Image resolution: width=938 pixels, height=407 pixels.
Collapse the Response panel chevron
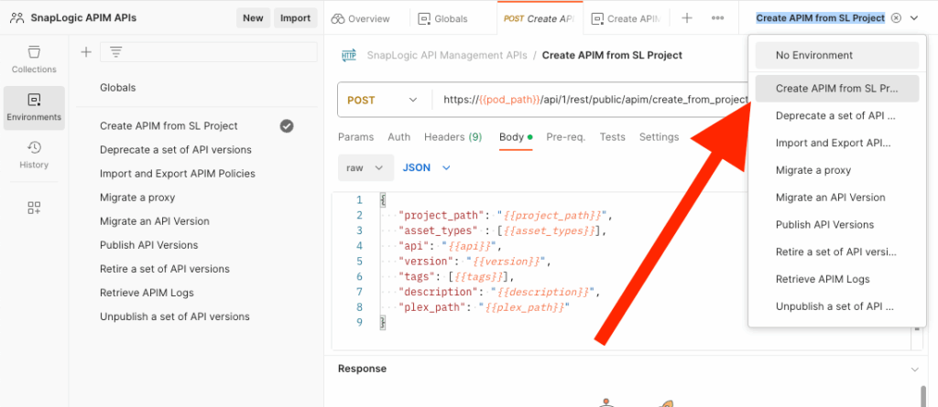tap(913, 369)
